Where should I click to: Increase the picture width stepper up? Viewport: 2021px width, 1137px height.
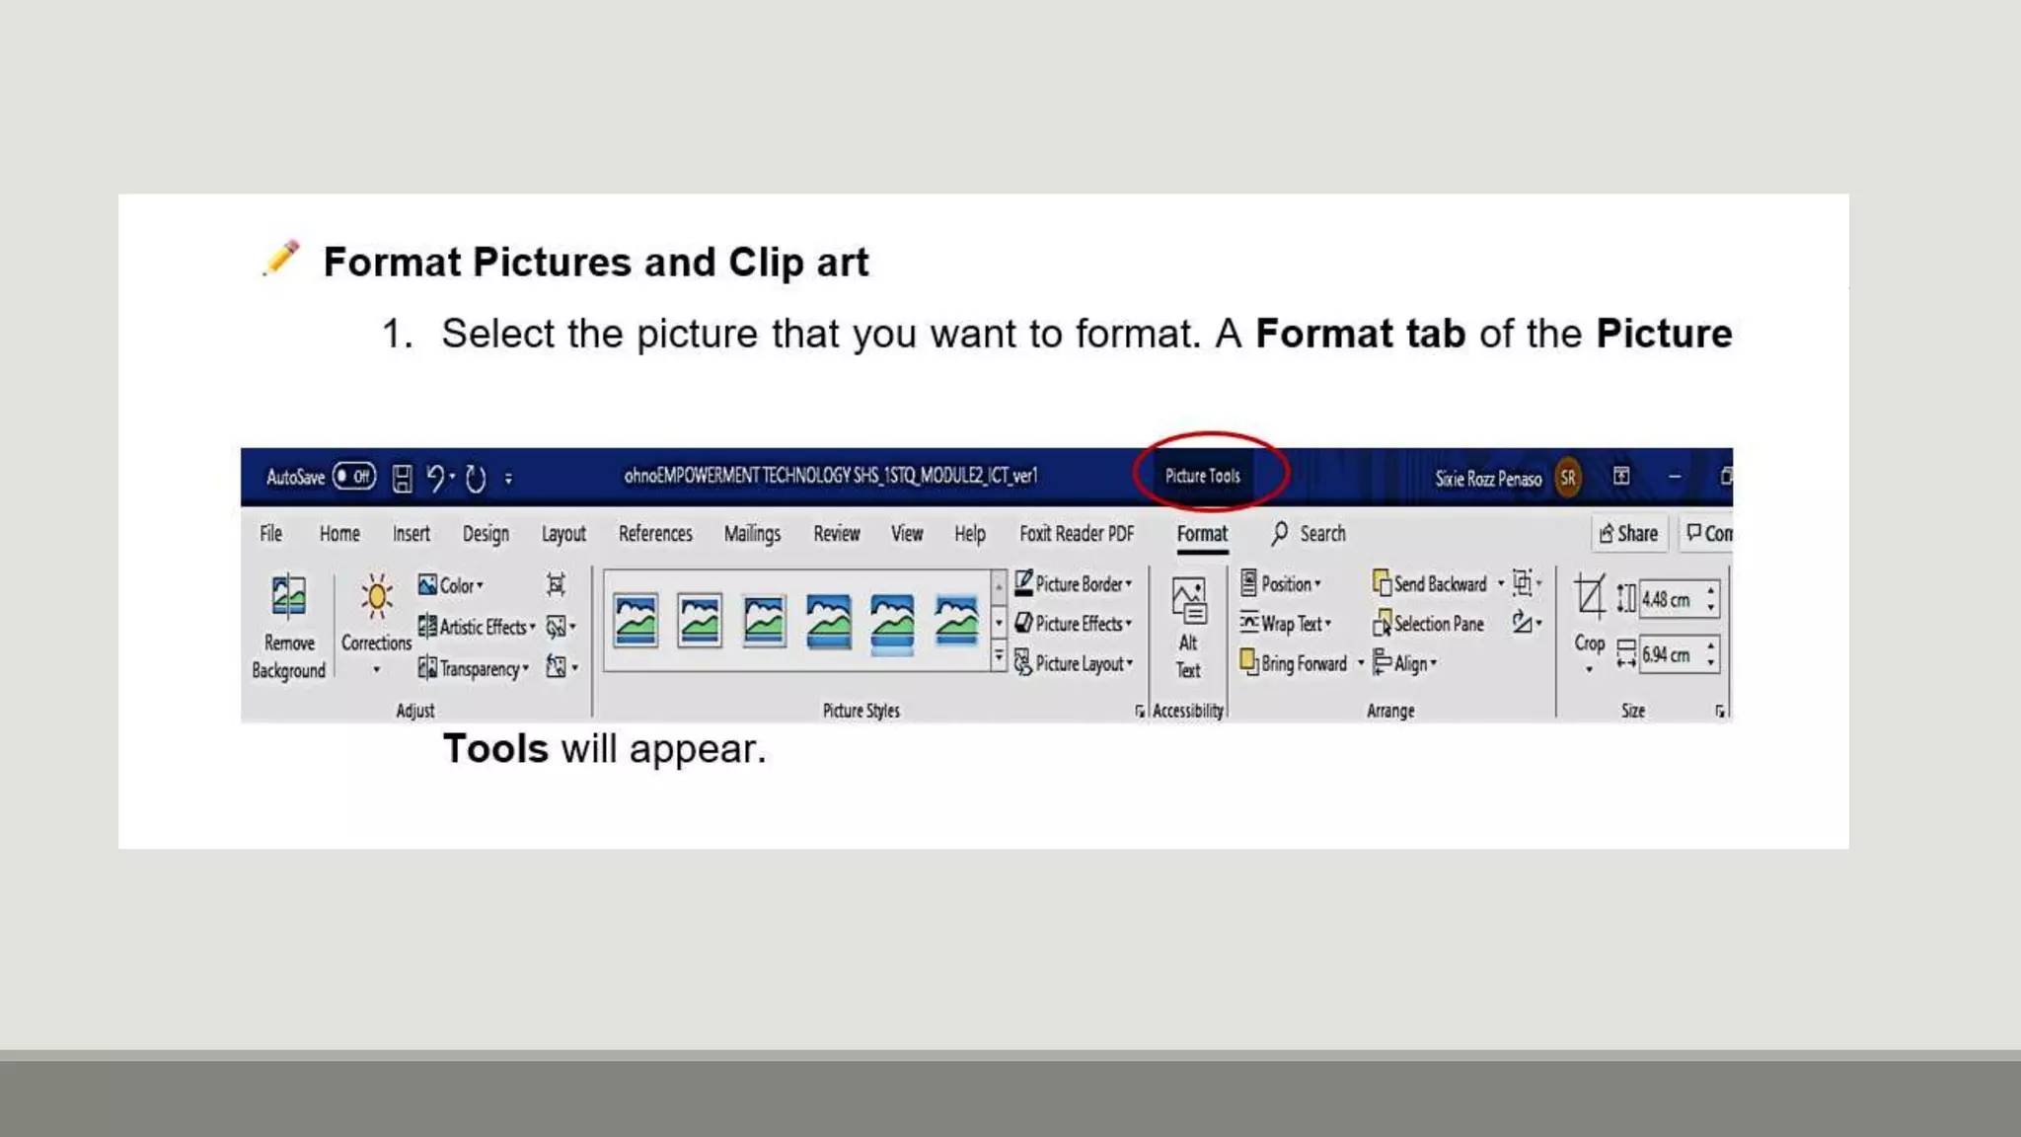click(1711, 645)
